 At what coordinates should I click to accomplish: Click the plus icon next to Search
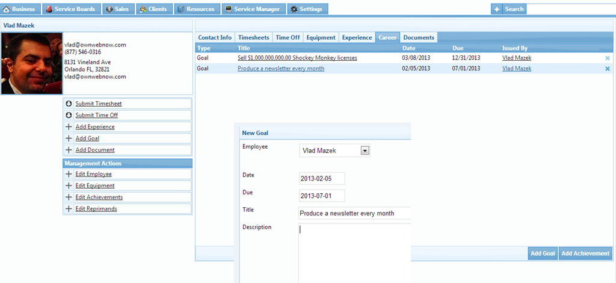[497, 9]
